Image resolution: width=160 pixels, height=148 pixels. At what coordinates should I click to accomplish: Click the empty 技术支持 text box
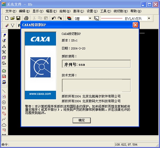[x=96, y=85]
